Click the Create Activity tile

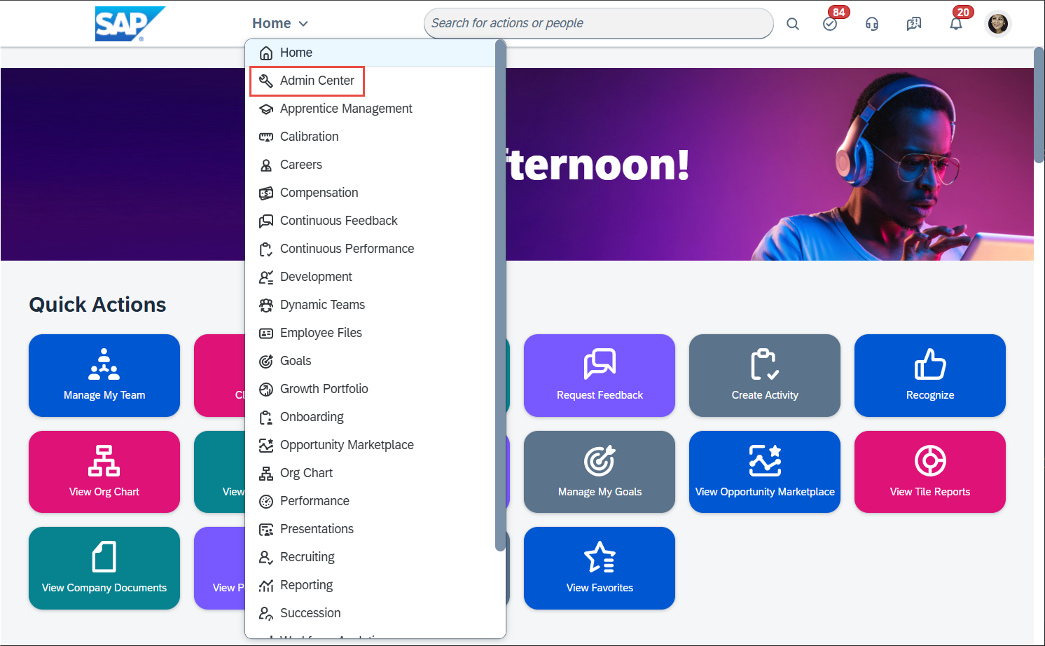click(764, 376)
